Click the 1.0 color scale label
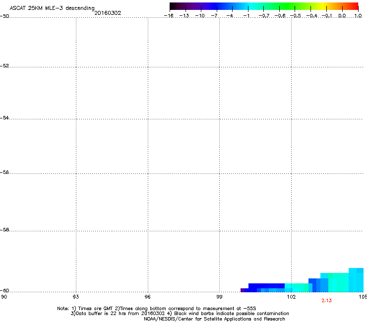Image resolution: width=367 pixels, height=322 pixels. (x=358, y=16)
